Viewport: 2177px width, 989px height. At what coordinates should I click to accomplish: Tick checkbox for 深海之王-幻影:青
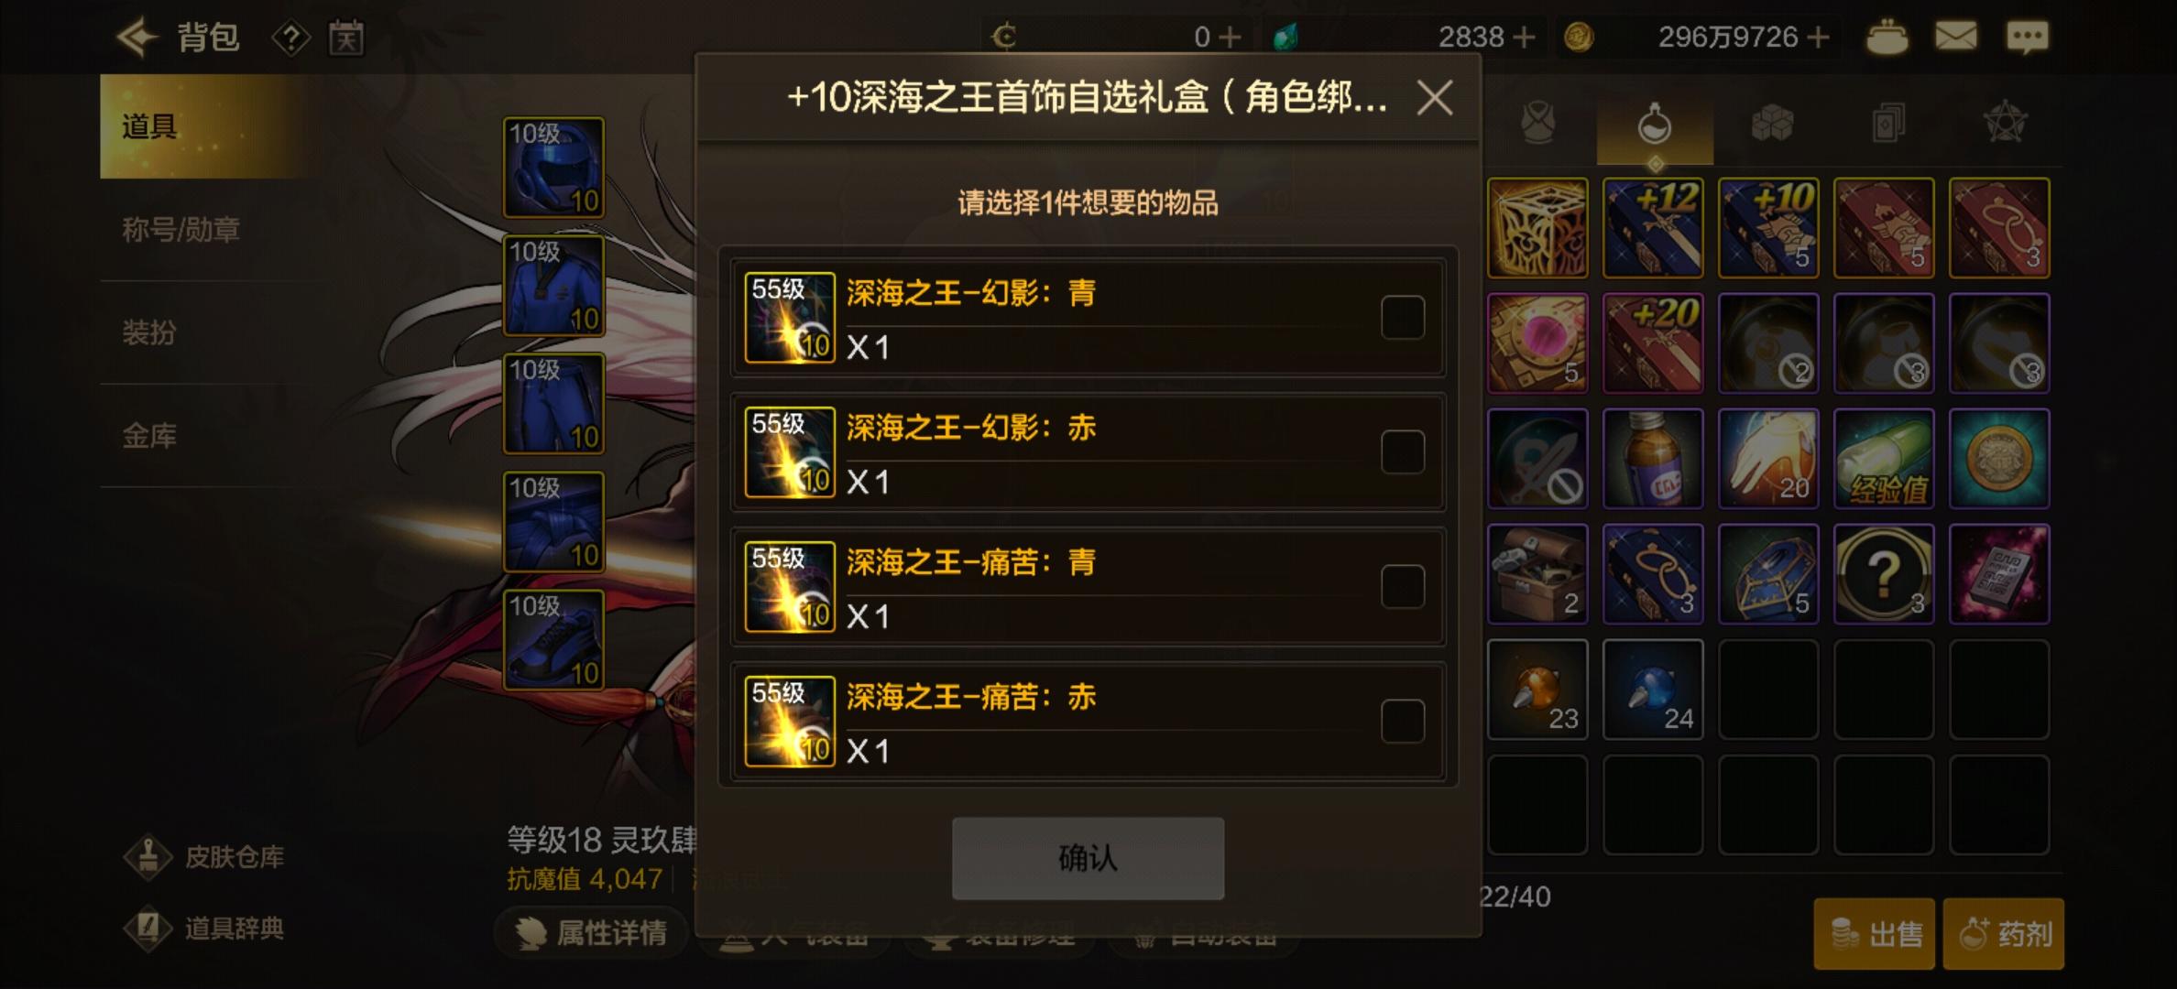(x=1402, y=318)
